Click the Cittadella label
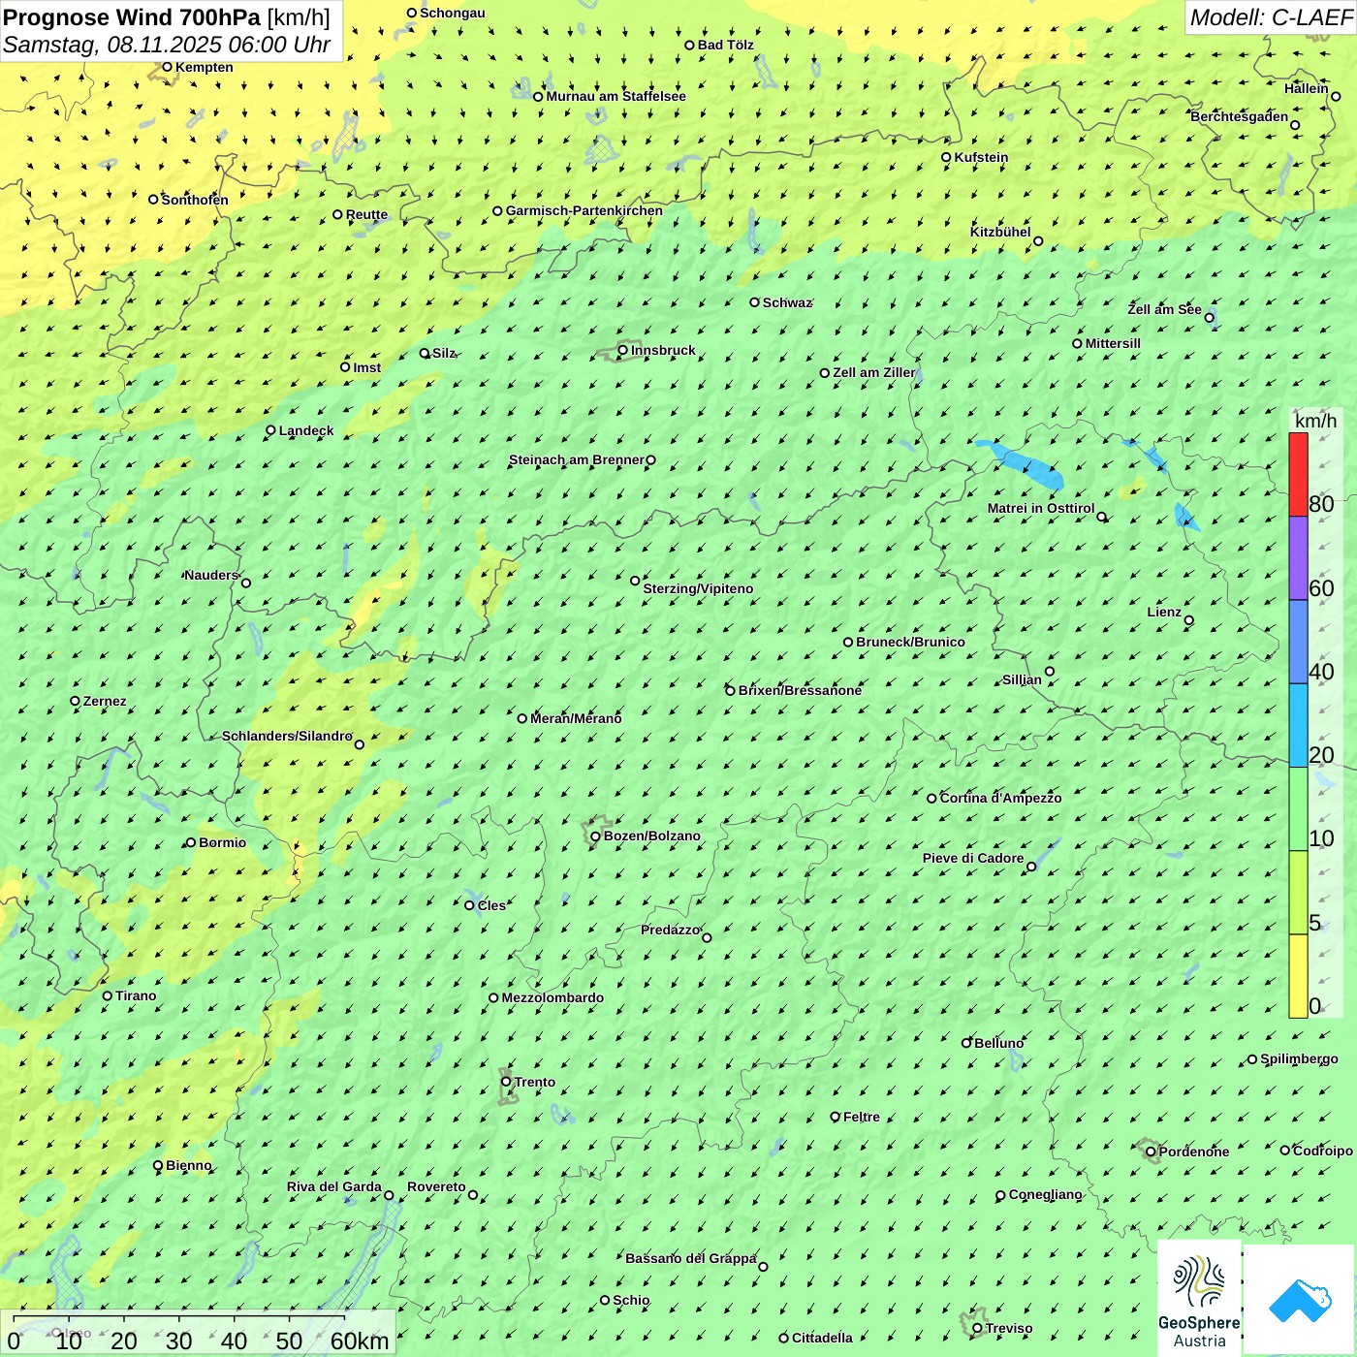This screenshot has height=1357, width=1357. (x=822, y=1338)
